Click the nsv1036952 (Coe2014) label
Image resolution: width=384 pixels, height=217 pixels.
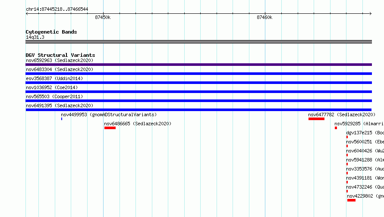coord(52,87)
